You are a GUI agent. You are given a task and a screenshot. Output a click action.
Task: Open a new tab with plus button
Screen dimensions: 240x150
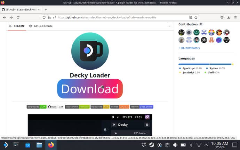46,10
